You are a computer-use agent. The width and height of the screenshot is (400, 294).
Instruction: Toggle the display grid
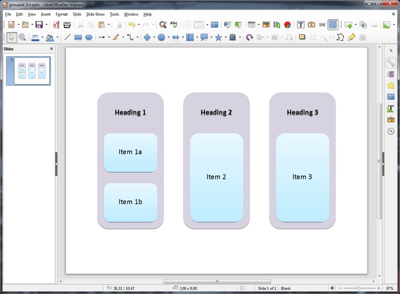(x=186, y=25)
